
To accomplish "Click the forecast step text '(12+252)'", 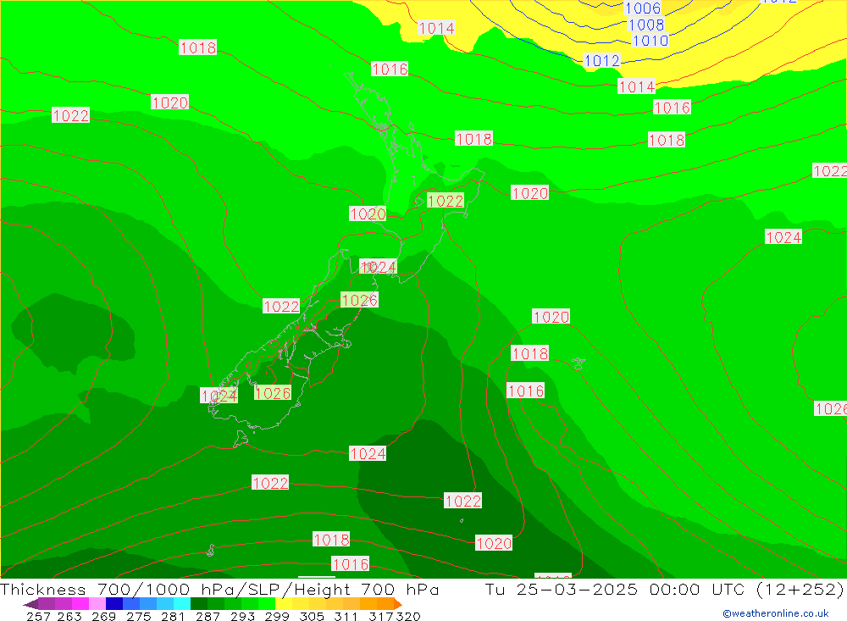I will point(800,589).
